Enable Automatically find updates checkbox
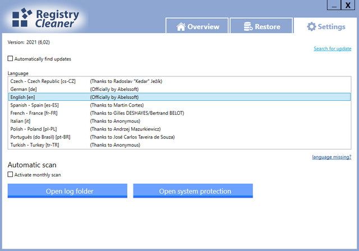The image size is (359, 251). point(10,58)
